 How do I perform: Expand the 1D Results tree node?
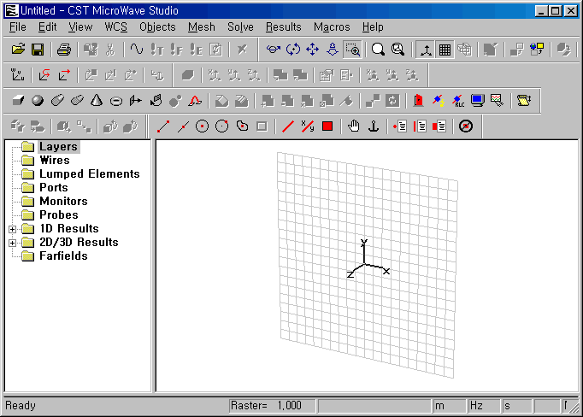[12, 229]
